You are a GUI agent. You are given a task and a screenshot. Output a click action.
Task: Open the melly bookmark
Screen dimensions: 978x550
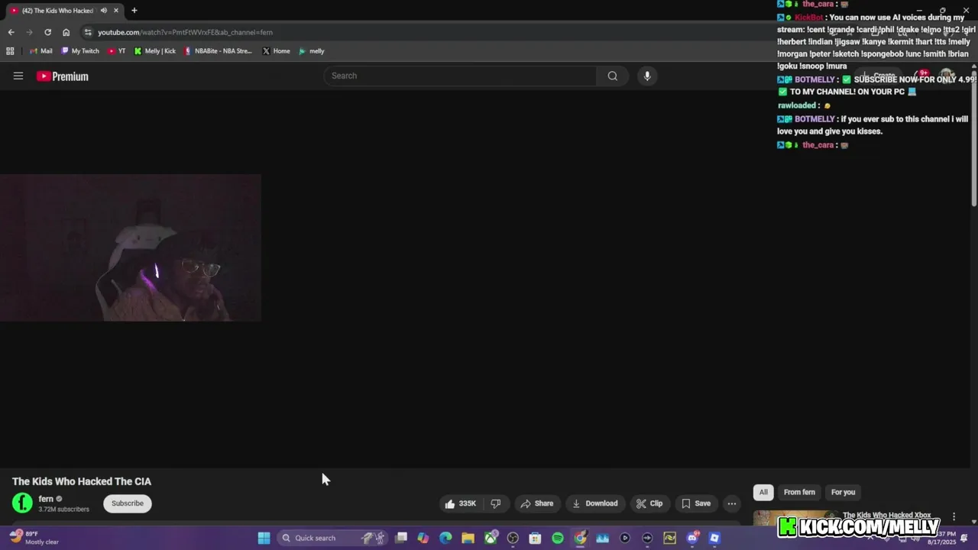point(312,51)
